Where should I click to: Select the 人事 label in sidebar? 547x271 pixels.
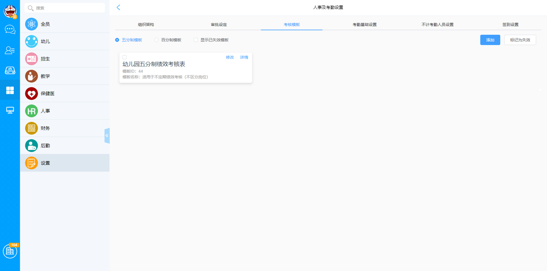(45, 111)
